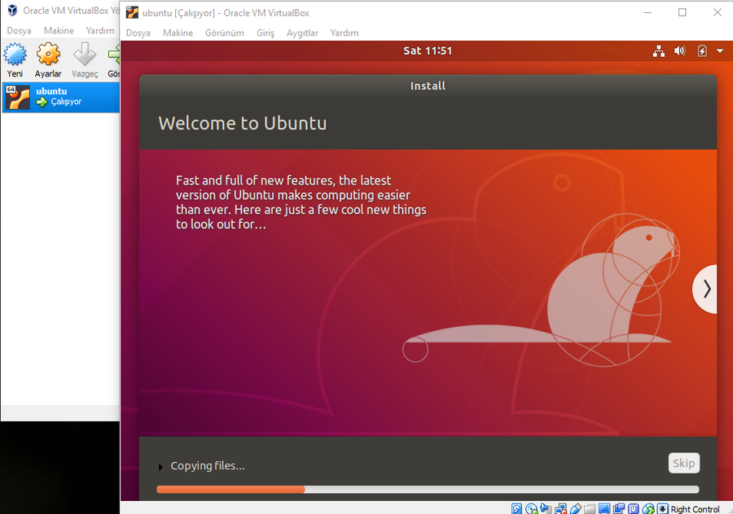
Task: Click the Ubuntu volume speaker icon
Action: tap(680, 51)
